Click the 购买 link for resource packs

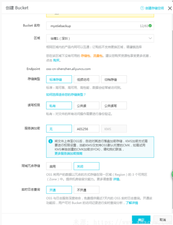pyautogui.click(x=56, y=61)
